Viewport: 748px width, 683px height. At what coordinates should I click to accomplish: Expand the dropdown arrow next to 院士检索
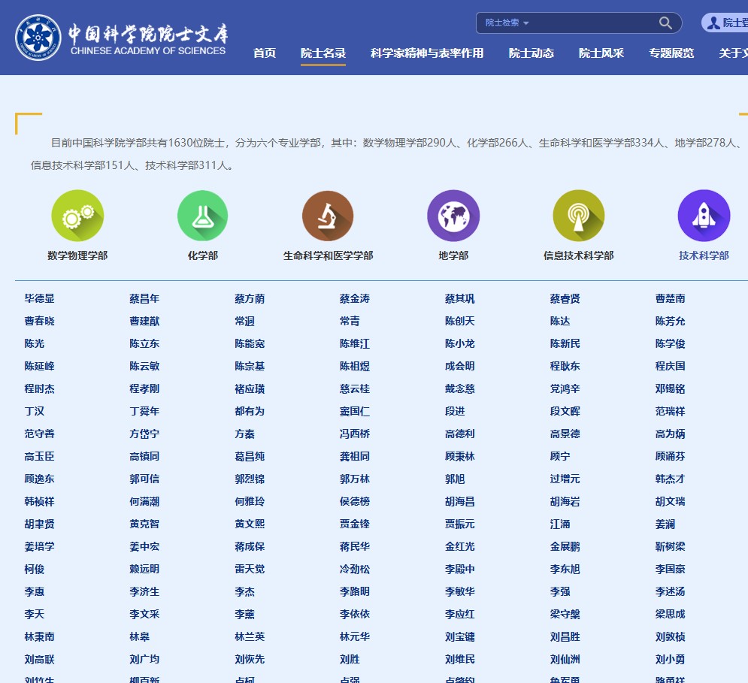(526, 23)
